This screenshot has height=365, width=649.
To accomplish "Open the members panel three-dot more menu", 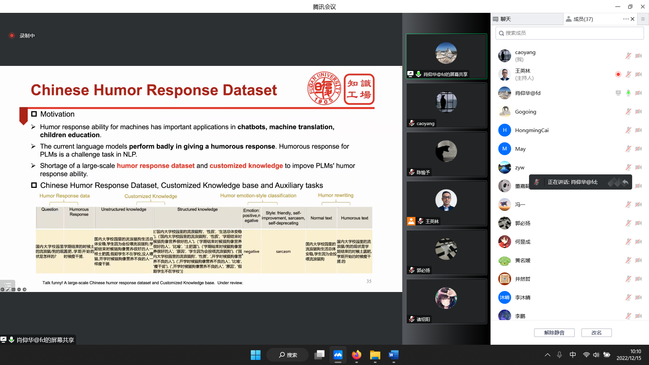I will click(626, 19).
